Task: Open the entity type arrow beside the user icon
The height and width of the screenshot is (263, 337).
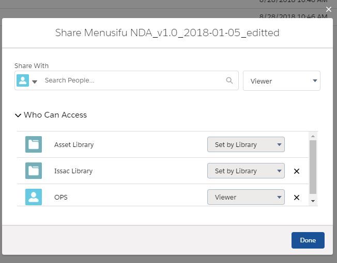Action: [35, 81]
